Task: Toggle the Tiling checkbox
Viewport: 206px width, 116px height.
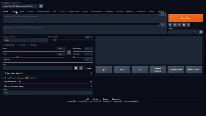Action: [19, 45]
